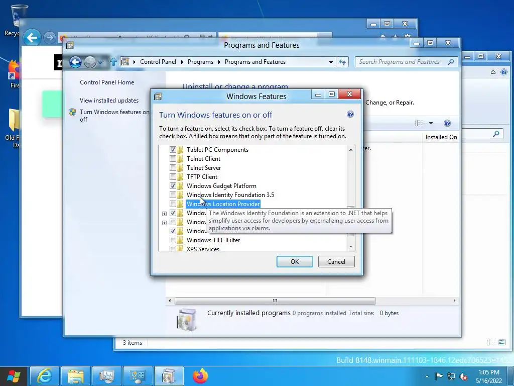
Task: Uncheck Windows Gadget Platform checkbox
Action: coord(173,186)
